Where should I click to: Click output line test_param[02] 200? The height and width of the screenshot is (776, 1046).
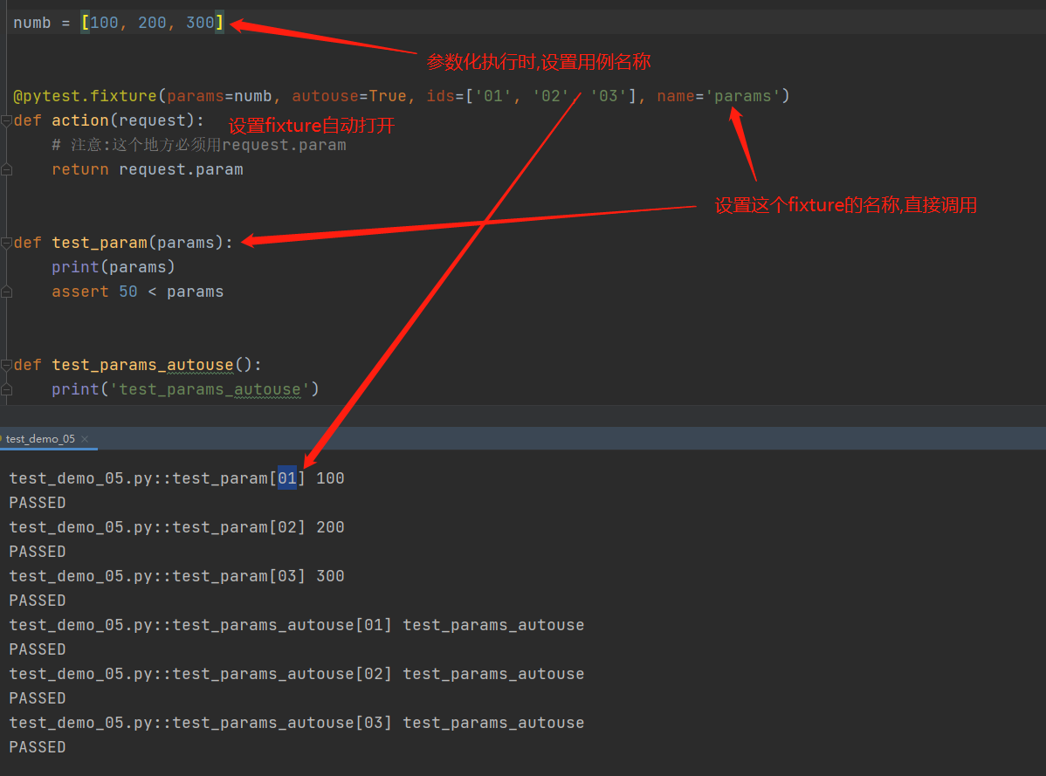176,527
